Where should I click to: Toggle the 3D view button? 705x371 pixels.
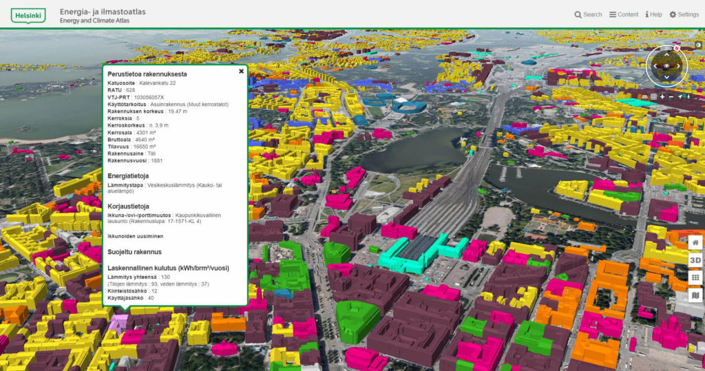pyautogui.click(x=695, y=260)
